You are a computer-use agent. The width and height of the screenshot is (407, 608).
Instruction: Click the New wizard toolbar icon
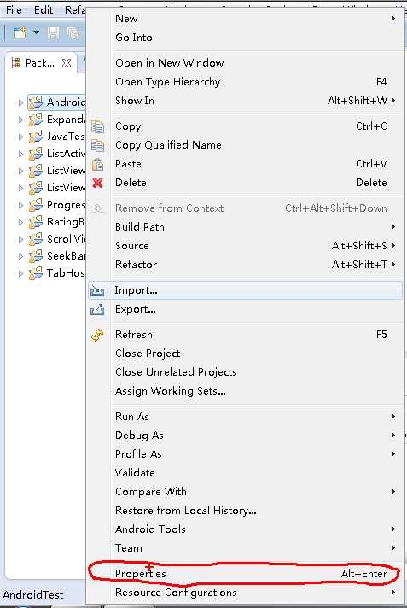[20, 33]
